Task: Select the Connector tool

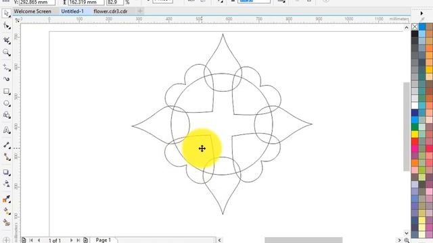Action: pyautogui.click(x=6, y=157)
